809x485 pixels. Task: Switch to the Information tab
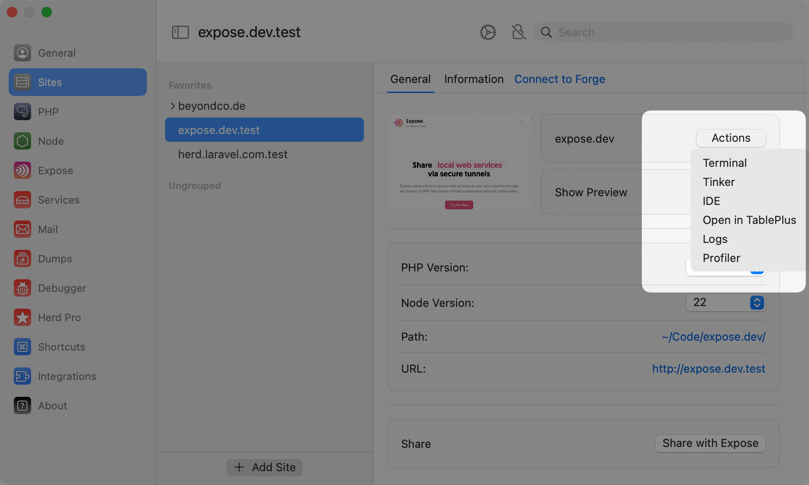click(x=474, y=79)
